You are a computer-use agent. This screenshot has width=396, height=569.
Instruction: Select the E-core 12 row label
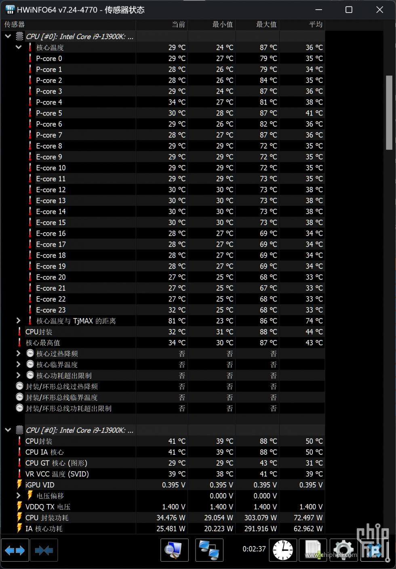coord(51,189)
